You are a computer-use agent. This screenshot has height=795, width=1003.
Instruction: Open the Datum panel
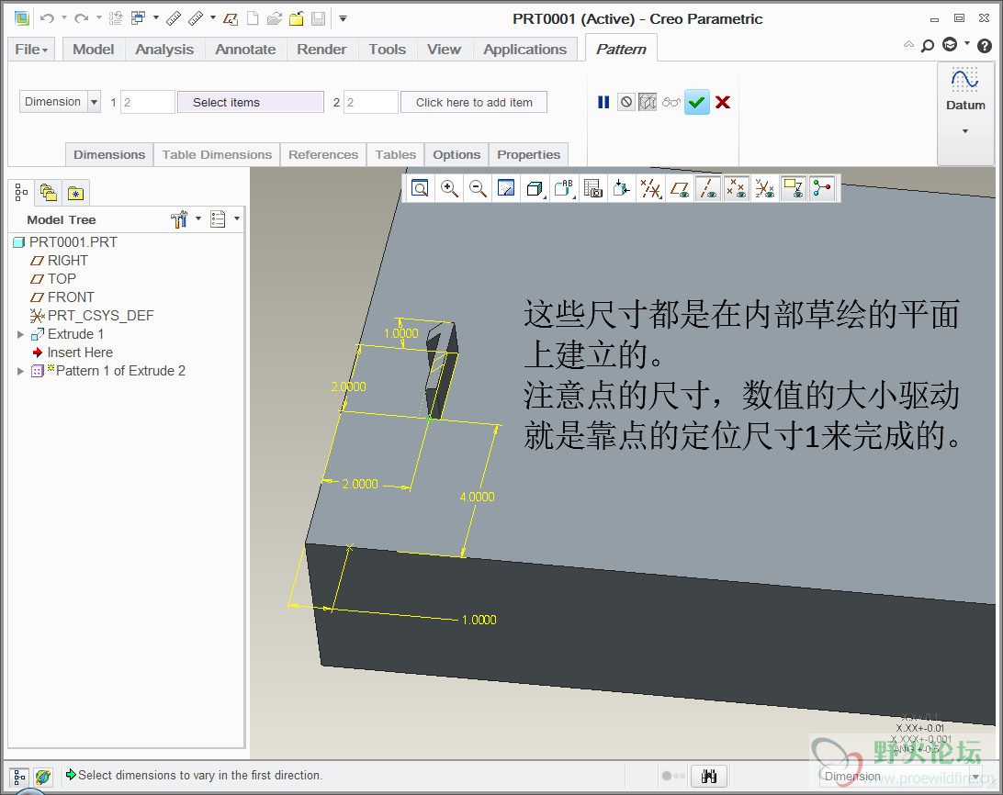click(965, 114)
